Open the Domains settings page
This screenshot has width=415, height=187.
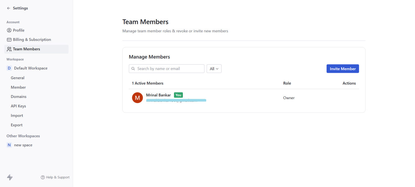click(x=18, y=97)
